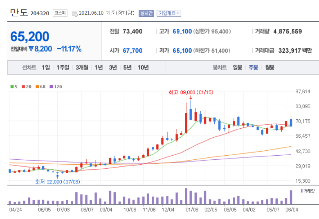This screenshot has width=319, height=219.
Task: Click the 하한가 51,400 text
Action: tap(211, 51)
